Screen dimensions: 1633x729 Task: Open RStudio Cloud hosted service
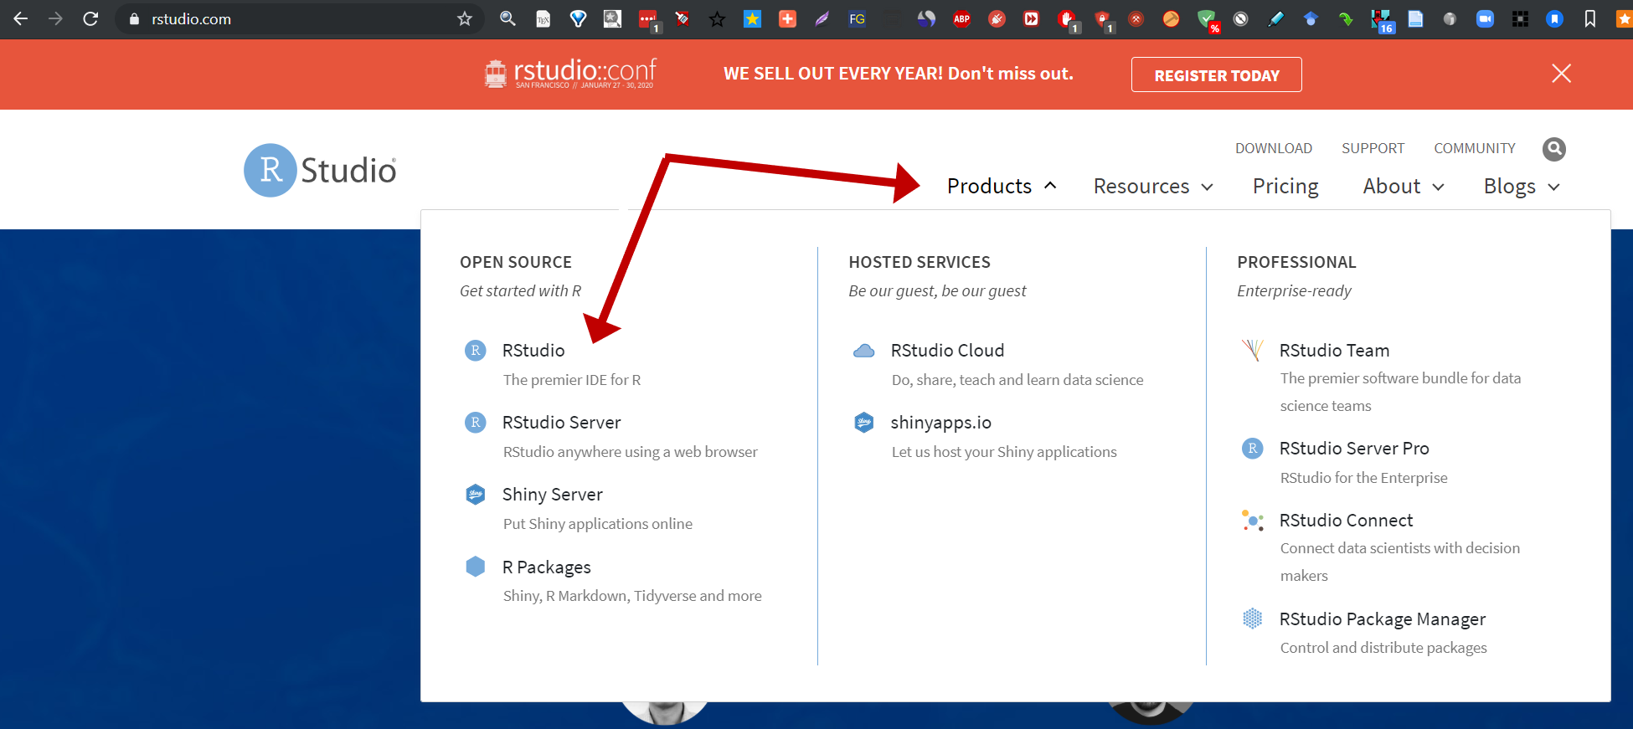[947, 351]
